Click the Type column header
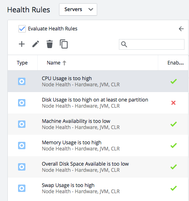Screen dimensions: 189x201 tap(22, 63)
